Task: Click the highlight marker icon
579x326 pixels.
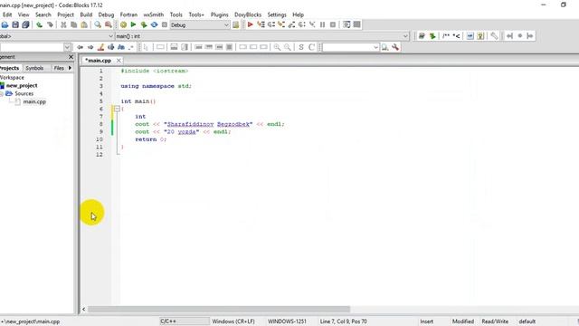Action: (100, 47)
